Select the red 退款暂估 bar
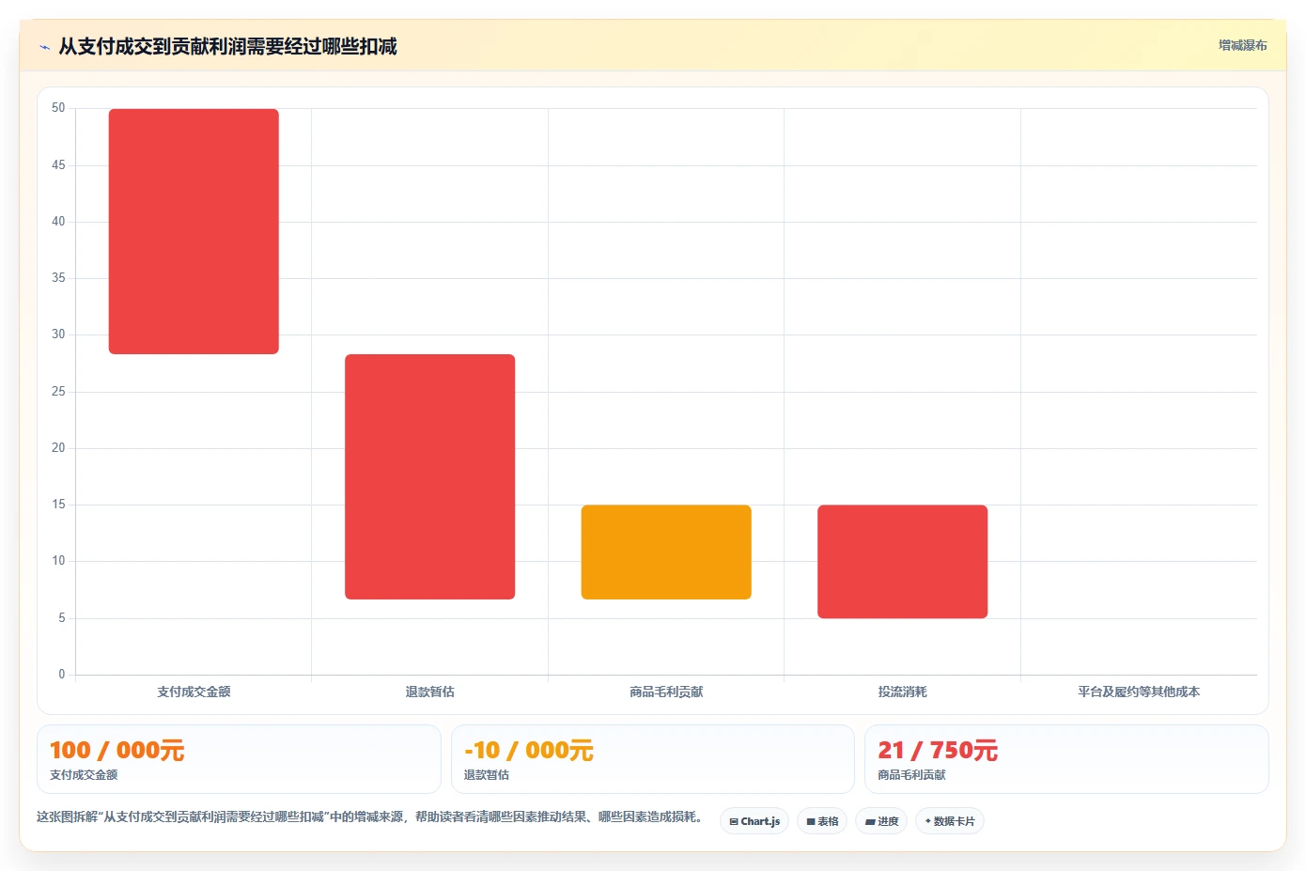This screenshot has width=1306, height=871. coord(430,476)
